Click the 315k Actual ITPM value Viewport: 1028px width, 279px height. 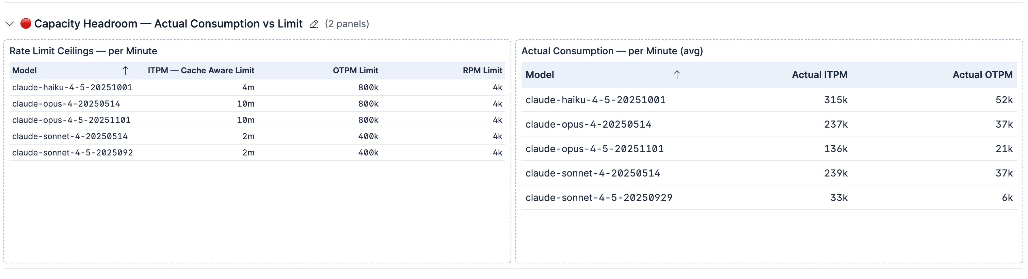836,99
